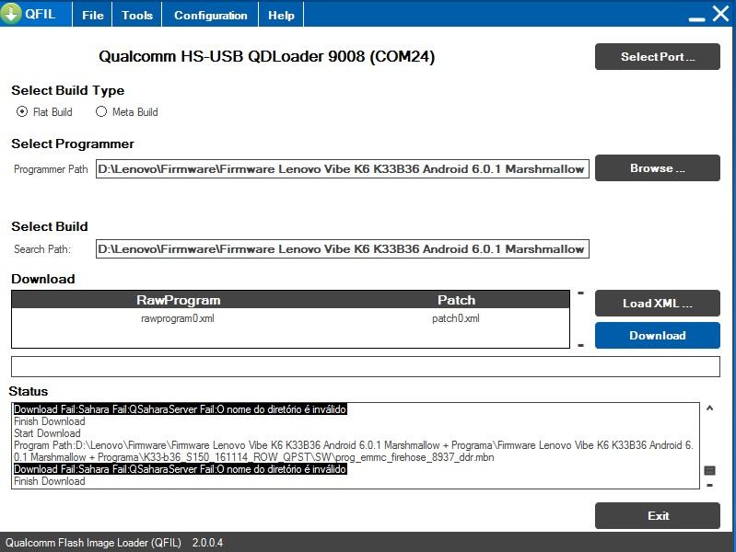Screen dimensions: 736x552
Task: Start flashing with the Download button
Action: 657,335
